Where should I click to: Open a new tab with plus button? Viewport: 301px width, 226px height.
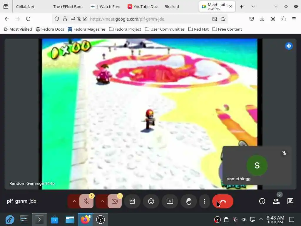click(242, 6)
